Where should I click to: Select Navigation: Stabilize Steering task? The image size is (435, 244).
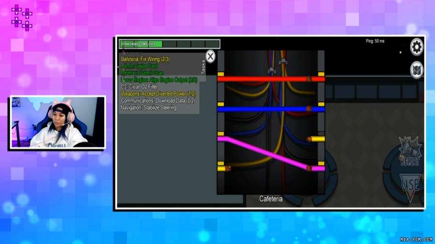pos(148,108)
